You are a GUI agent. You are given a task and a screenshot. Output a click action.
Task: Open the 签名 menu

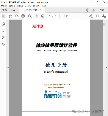coord(28,6)
